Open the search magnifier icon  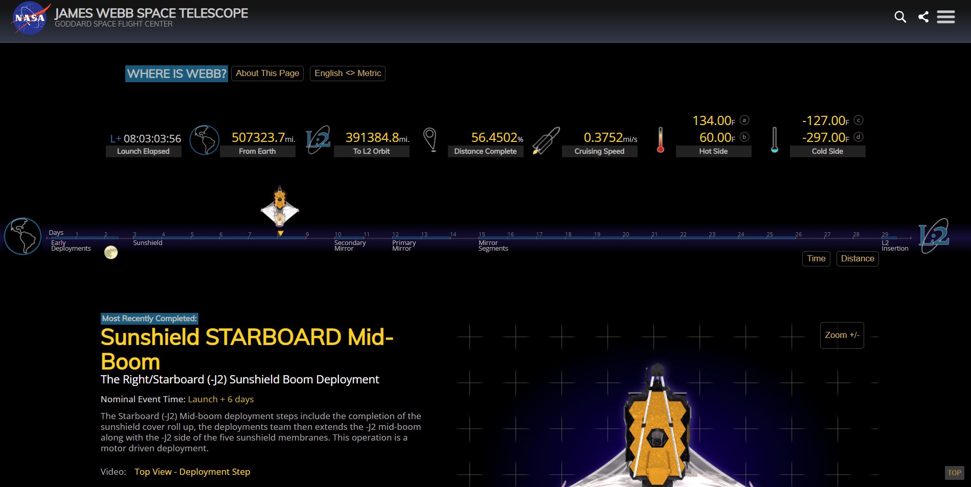[x=900, y=17]
